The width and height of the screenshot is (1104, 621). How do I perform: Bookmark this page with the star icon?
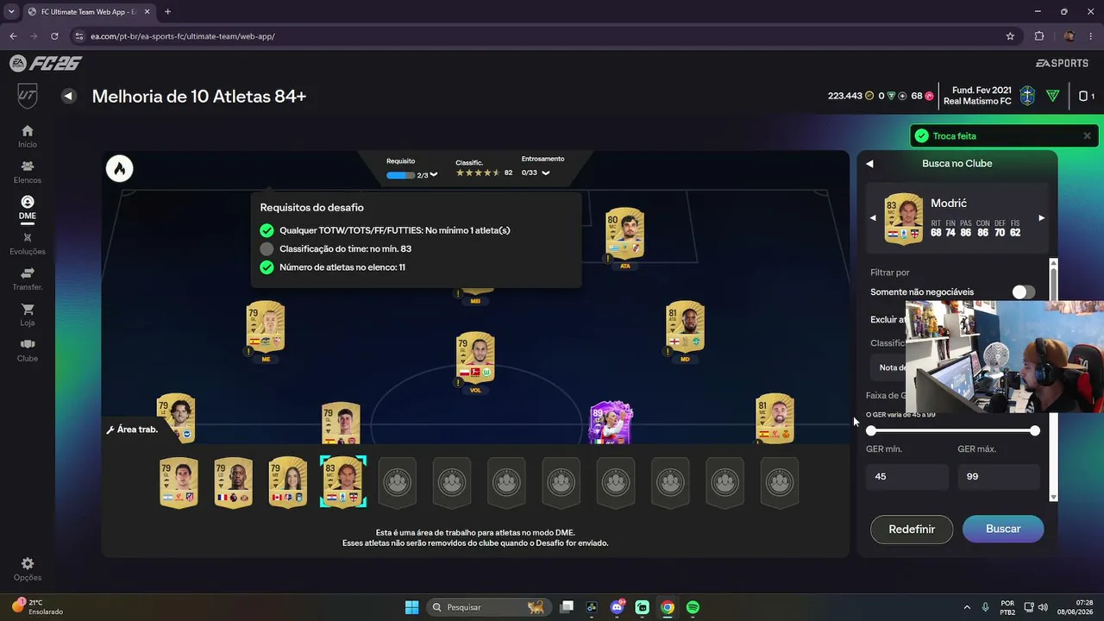(x=1010, y=36)
